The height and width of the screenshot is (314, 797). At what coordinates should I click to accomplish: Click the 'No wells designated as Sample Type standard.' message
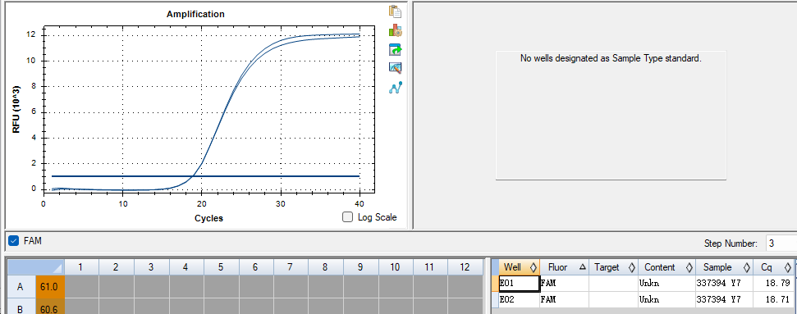(x=611, y=58)
